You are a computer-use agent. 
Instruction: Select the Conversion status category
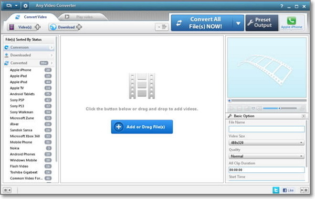(29, 48)
